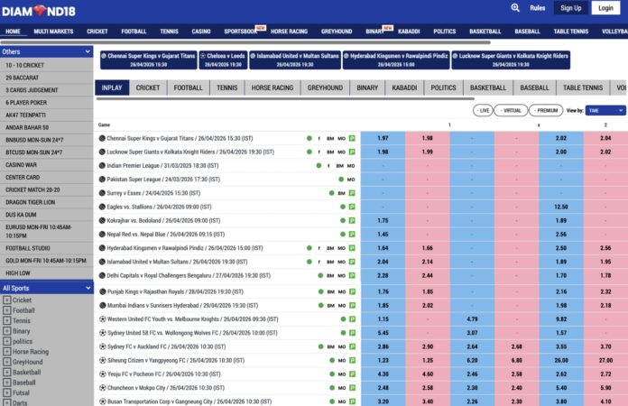Viewport: 628px width, 406px height.
Task: Click MO icon in Islamabad United v Multan Sultans row
Action: (x=341, y=262)
